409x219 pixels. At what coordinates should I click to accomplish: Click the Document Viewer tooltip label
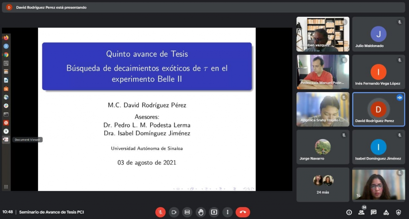pyautogui.click(x=28, y=140)
